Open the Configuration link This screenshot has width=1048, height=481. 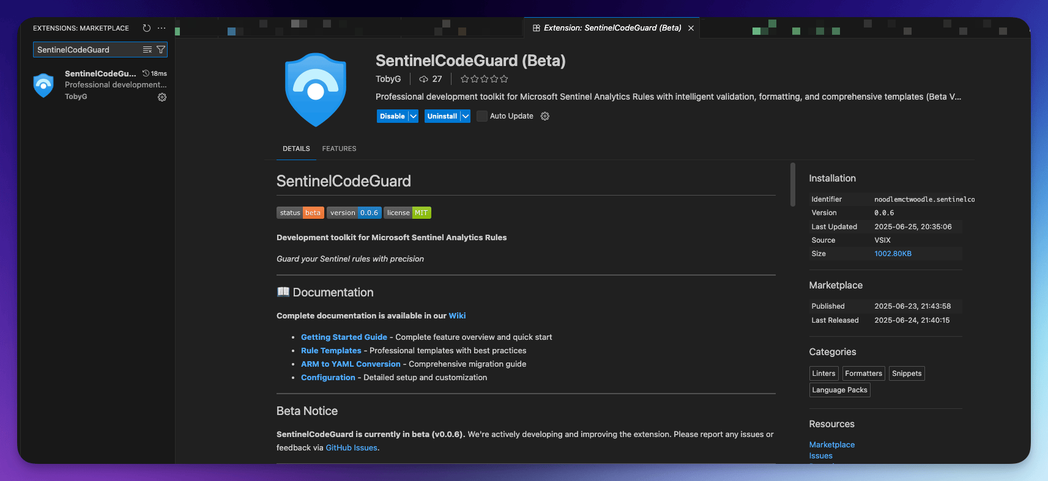[328, 378]
